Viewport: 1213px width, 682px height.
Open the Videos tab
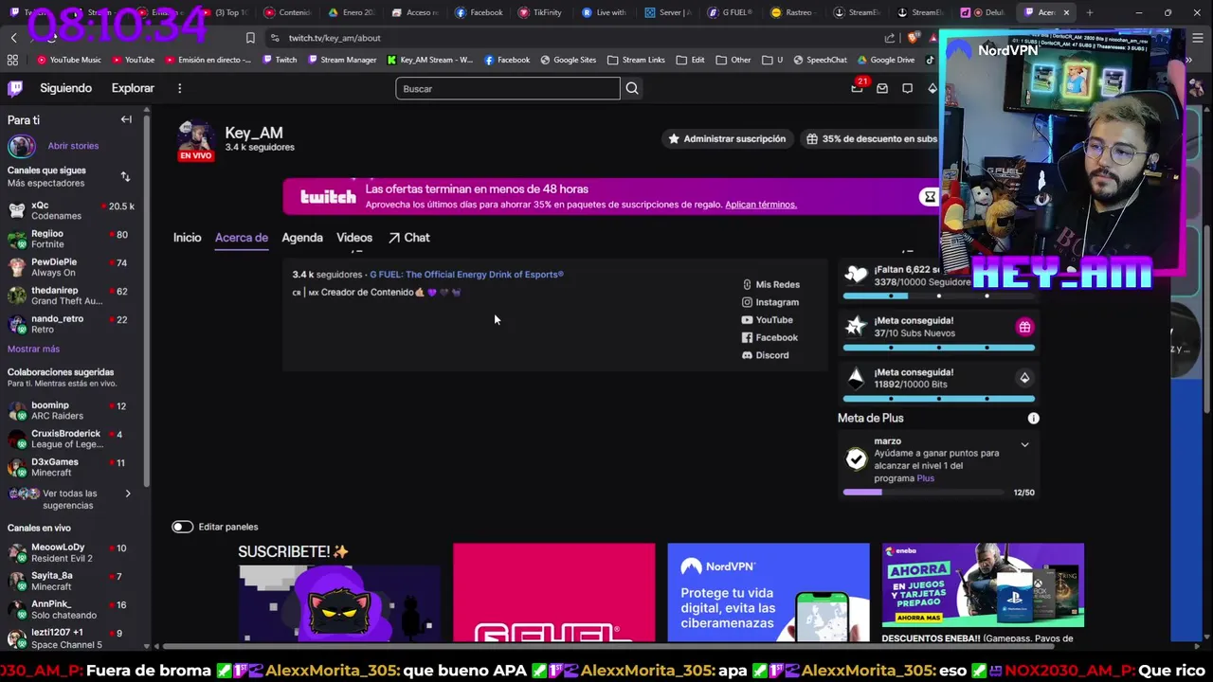354,238
